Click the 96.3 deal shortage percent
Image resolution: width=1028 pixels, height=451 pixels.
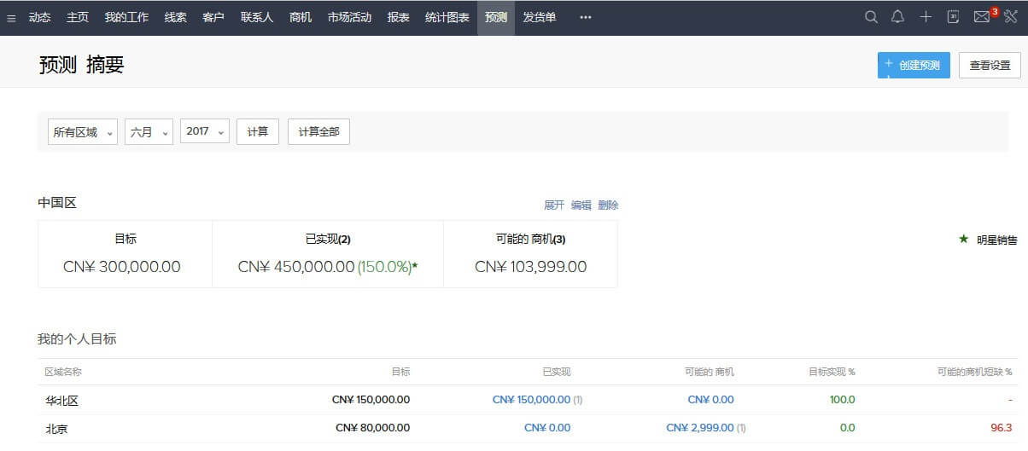1002,428
